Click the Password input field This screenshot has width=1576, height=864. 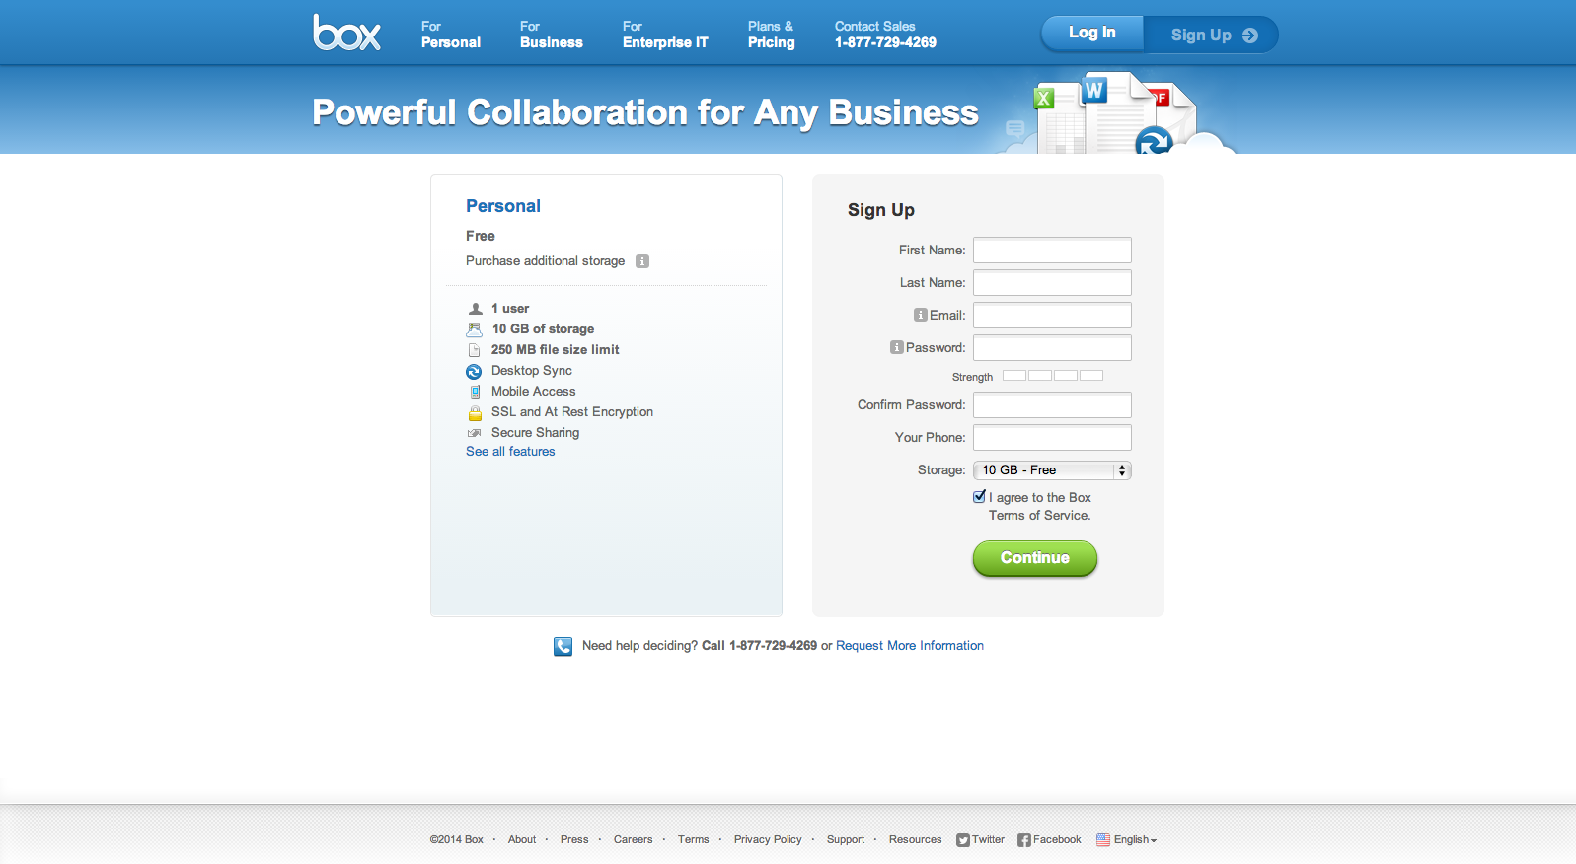click(1052, 348)
